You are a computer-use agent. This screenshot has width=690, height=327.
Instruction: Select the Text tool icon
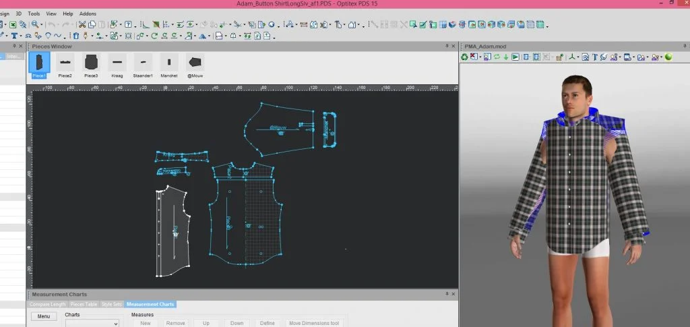pyautogui.click(x=14, y=36)
